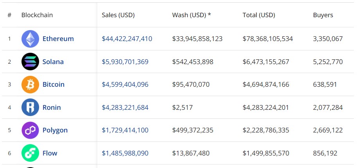Sort by Total (USD) column header

[259, 15]
